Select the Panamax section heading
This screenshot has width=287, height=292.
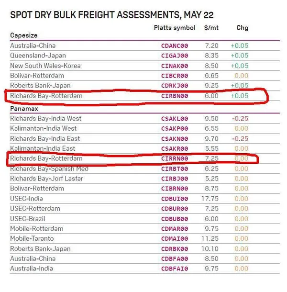[x=24, y=109]
